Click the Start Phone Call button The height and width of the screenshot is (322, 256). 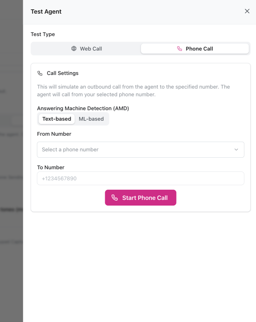pyautogui.click(x=141, y=197)
